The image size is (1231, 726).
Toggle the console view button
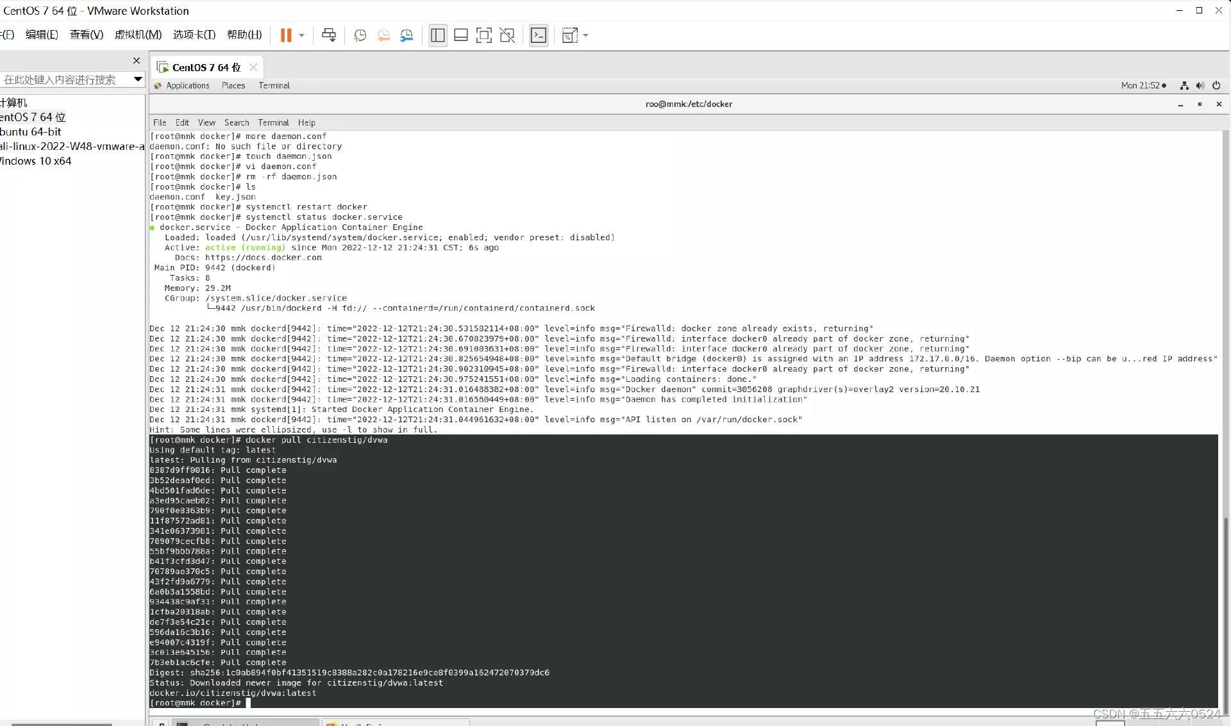click(539, 35)
